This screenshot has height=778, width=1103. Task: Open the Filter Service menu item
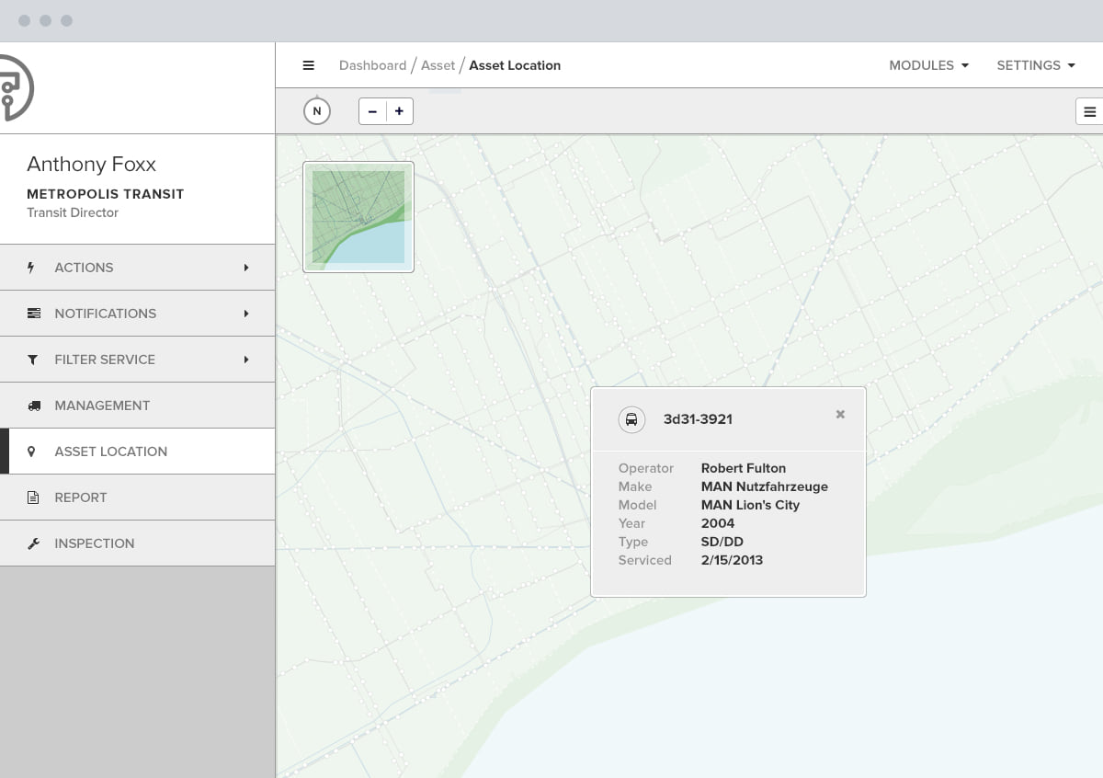click(137, 360)
